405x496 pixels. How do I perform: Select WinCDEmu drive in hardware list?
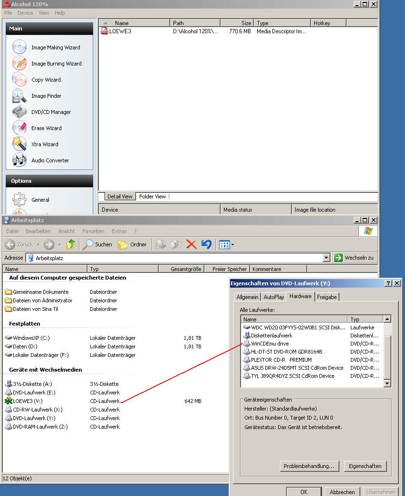point(266,344)
